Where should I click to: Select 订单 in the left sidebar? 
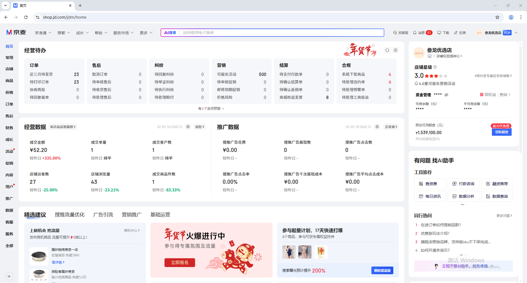(9, 104)
